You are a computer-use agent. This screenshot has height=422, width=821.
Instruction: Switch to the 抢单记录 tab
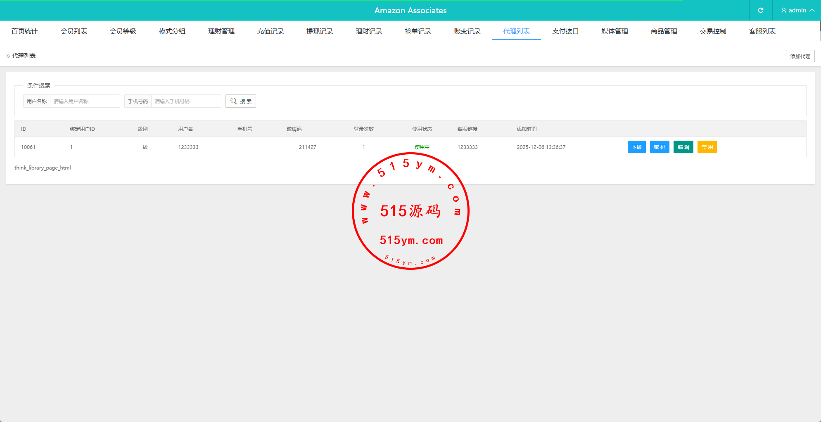tap(418, 31)
